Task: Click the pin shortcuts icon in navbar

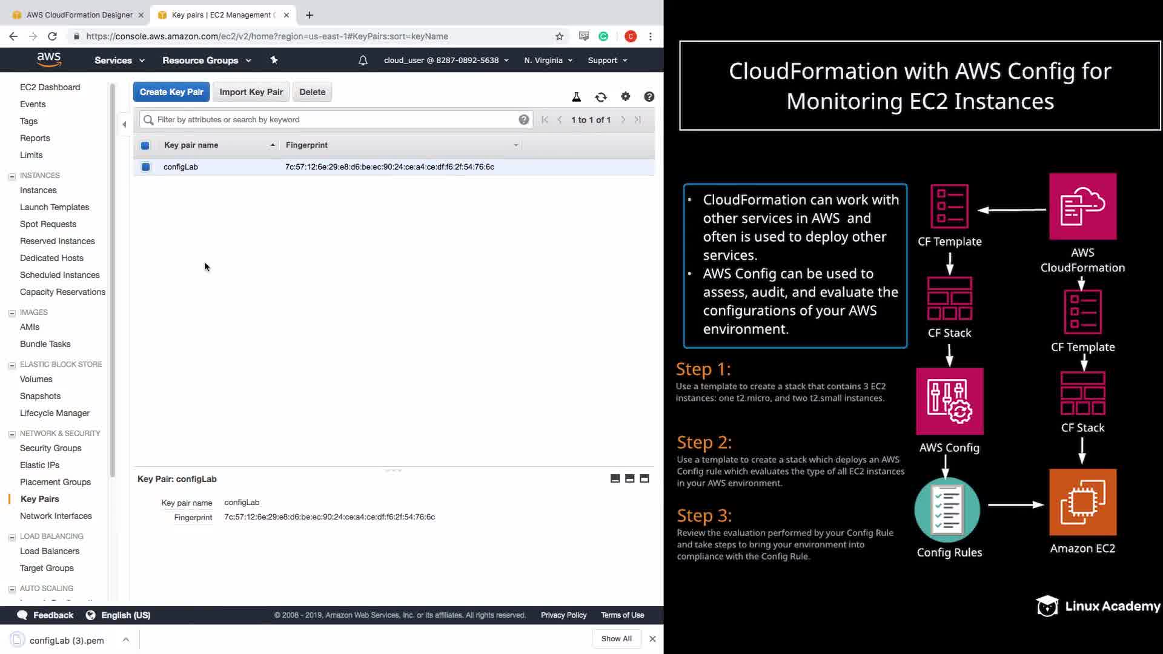Action: [274, 60]
